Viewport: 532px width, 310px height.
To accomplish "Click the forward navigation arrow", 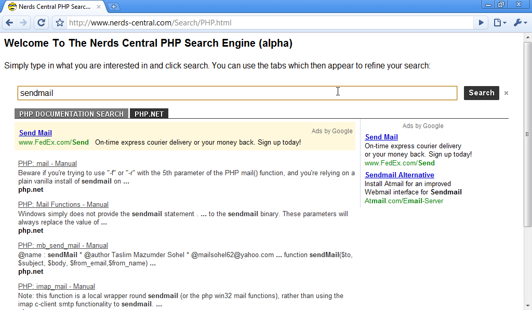I will [23, 22].
